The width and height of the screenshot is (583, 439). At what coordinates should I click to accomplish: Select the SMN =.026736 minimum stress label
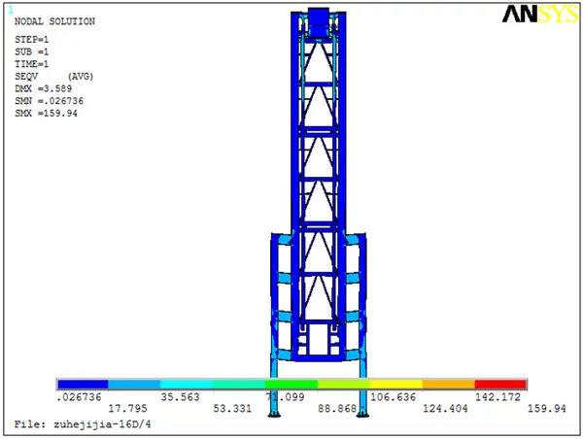pos(51,101)
